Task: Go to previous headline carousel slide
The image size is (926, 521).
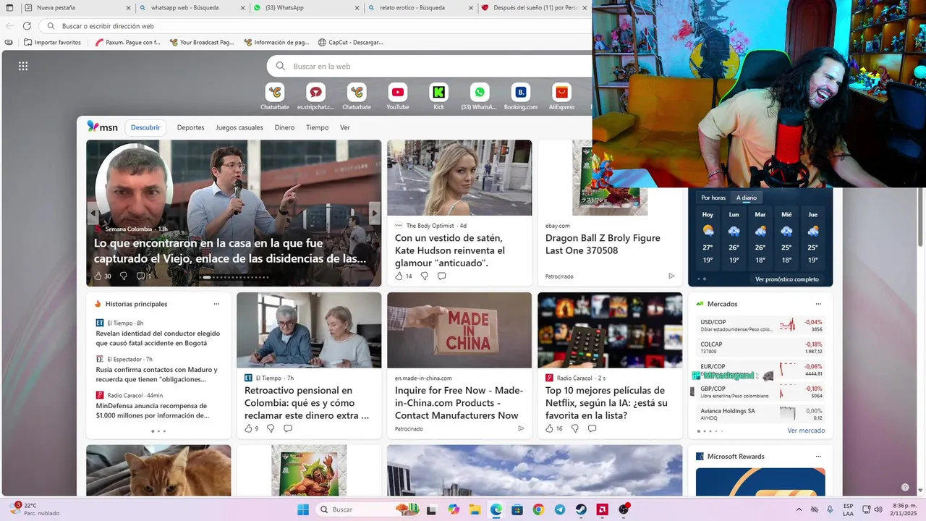Action: click(x=93, y=213)
